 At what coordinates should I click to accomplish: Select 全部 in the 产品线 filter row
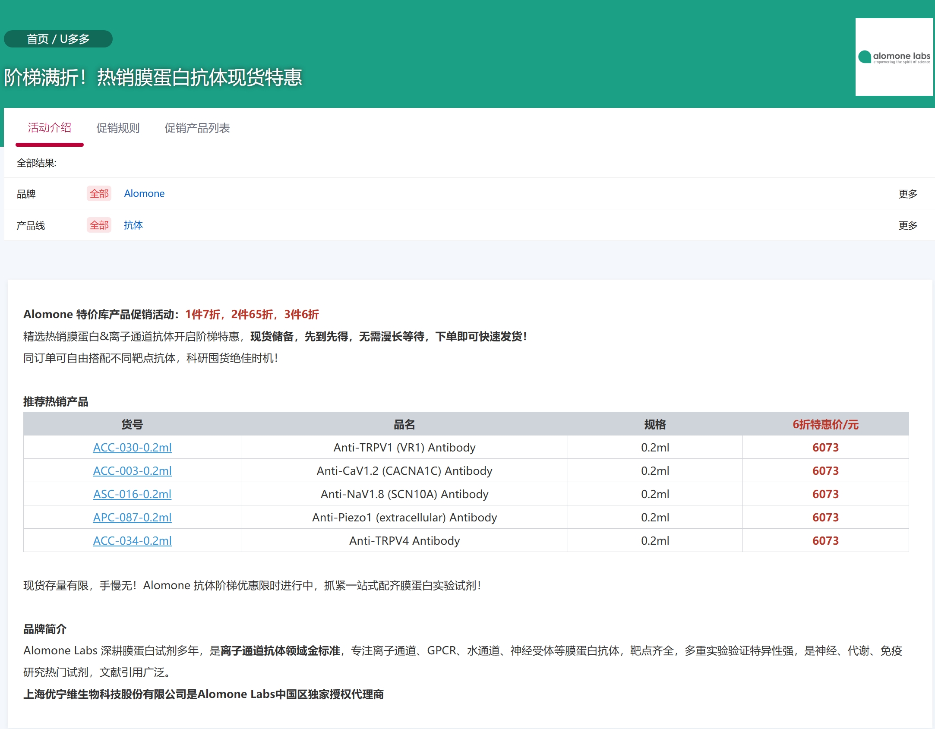click(x=99, y=225)
